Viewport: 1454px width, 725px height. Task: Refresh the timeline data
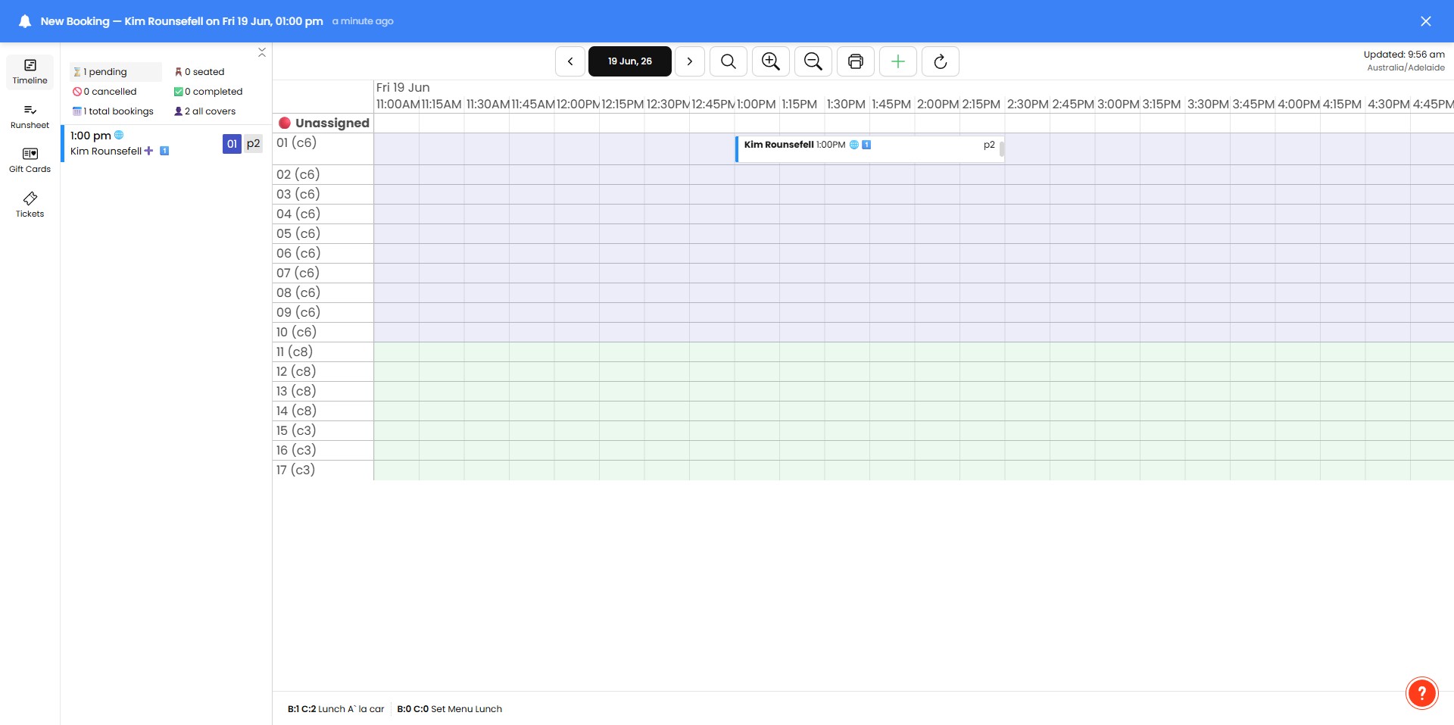coord(940,61)
